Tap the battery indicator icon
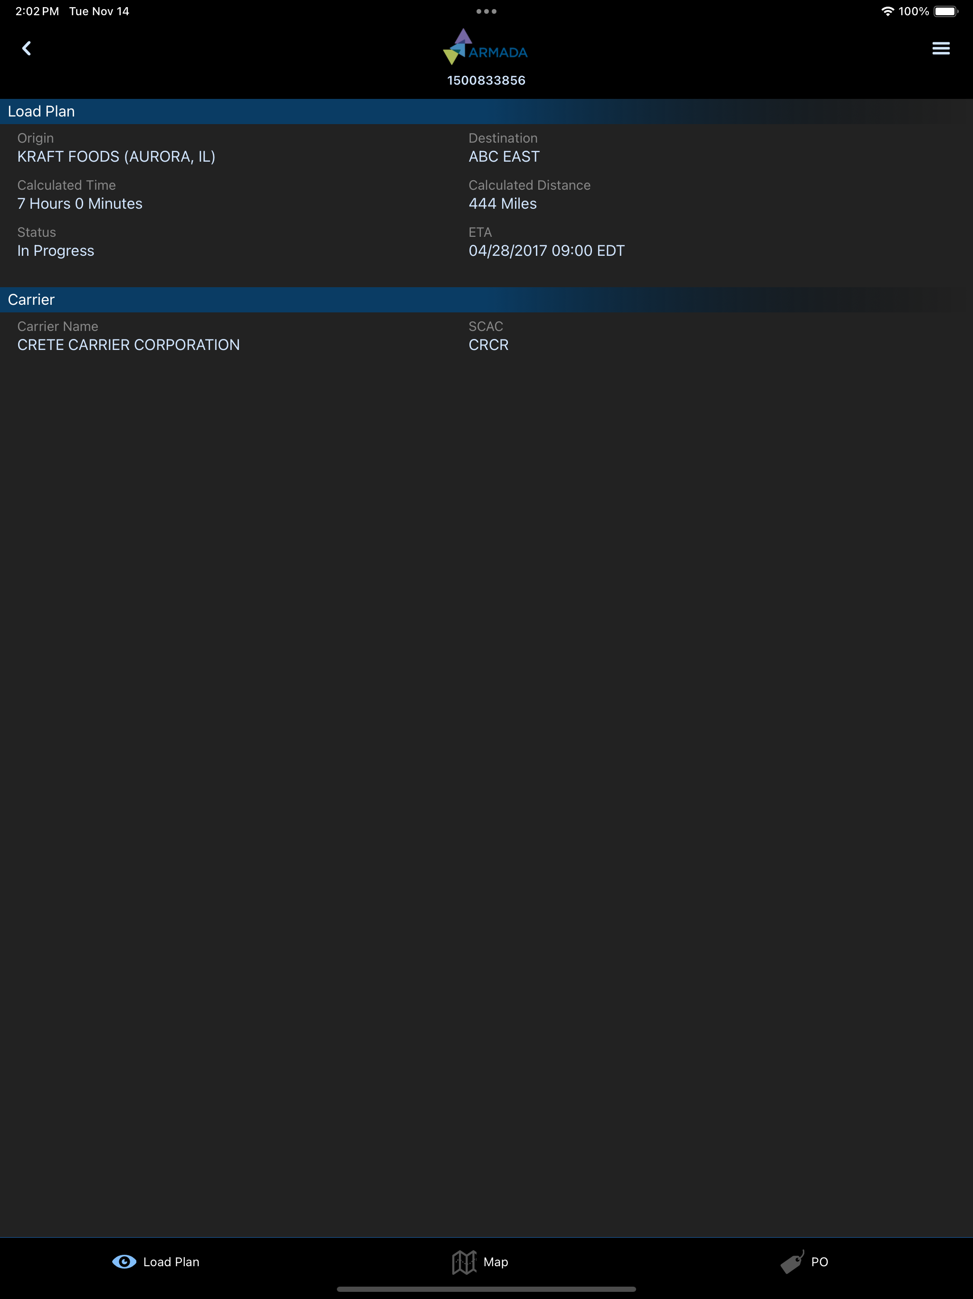This screenshot has width=973, height=1299. pyautogui.click(x=945, y=11)
